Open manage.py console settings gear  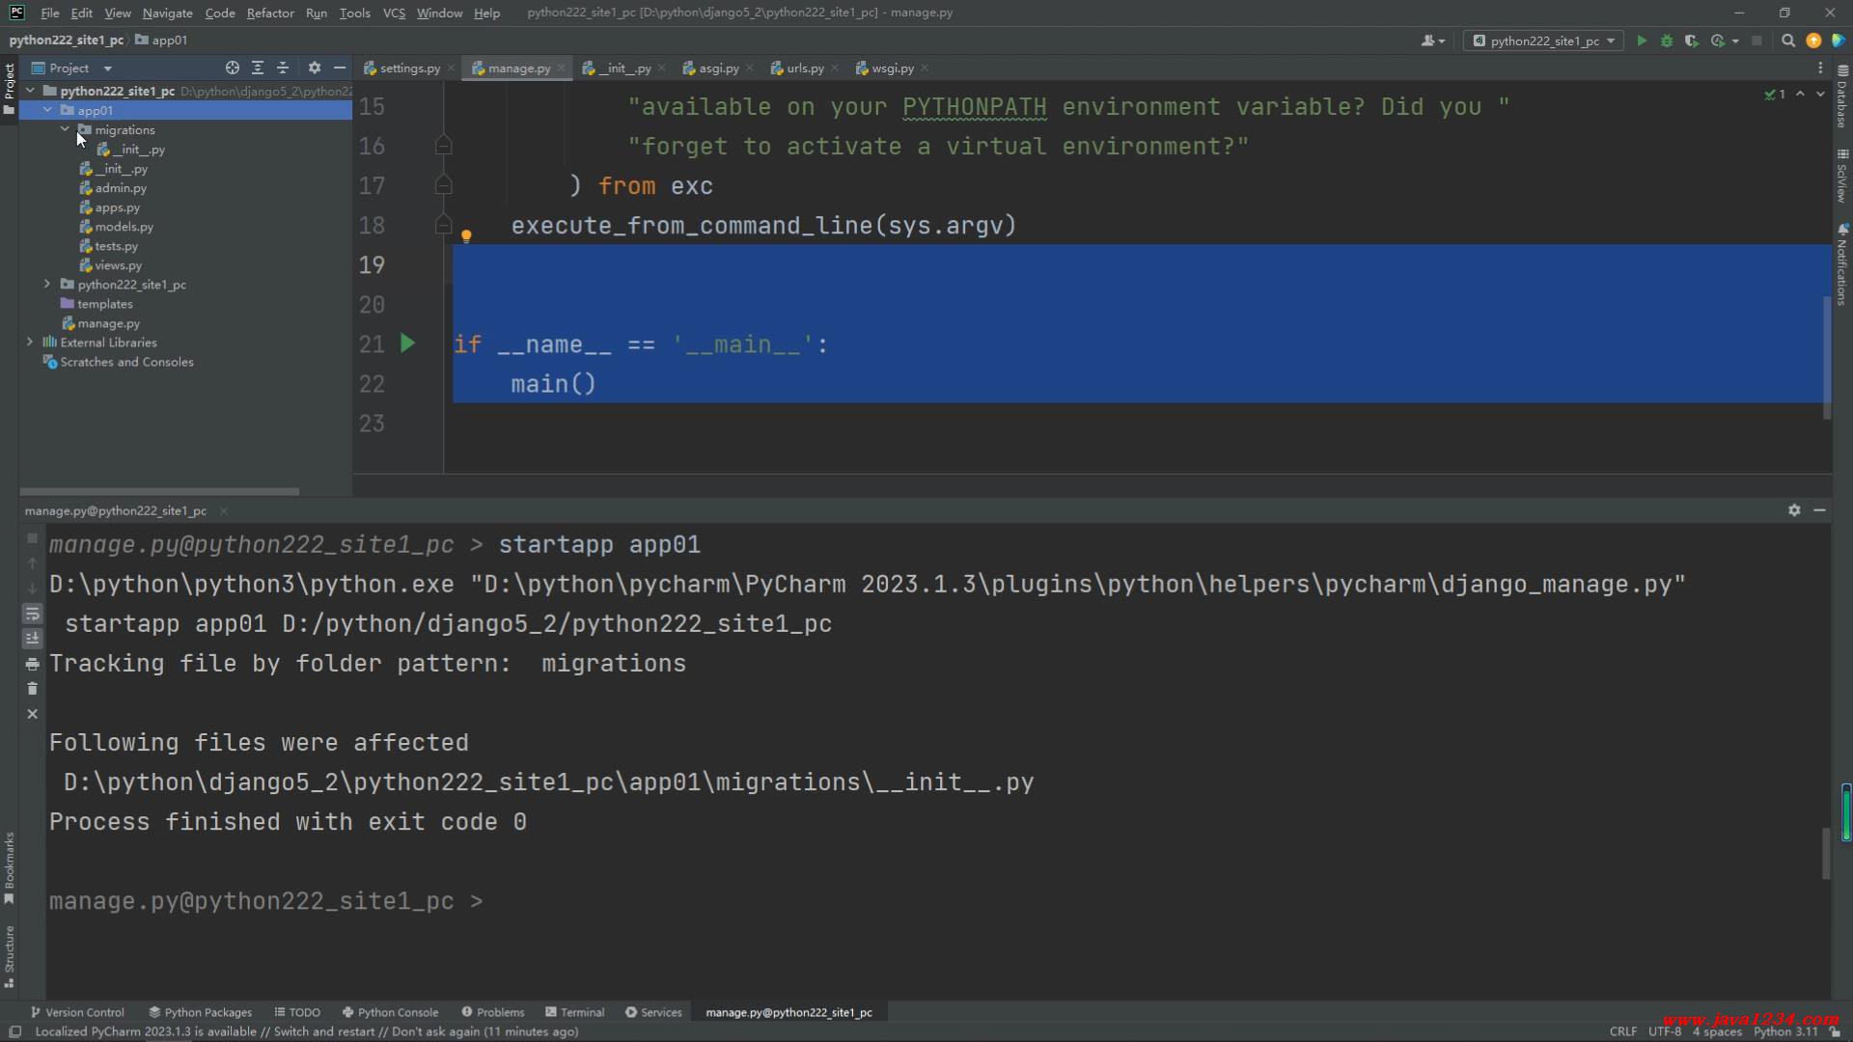[x=1794, y=510]
